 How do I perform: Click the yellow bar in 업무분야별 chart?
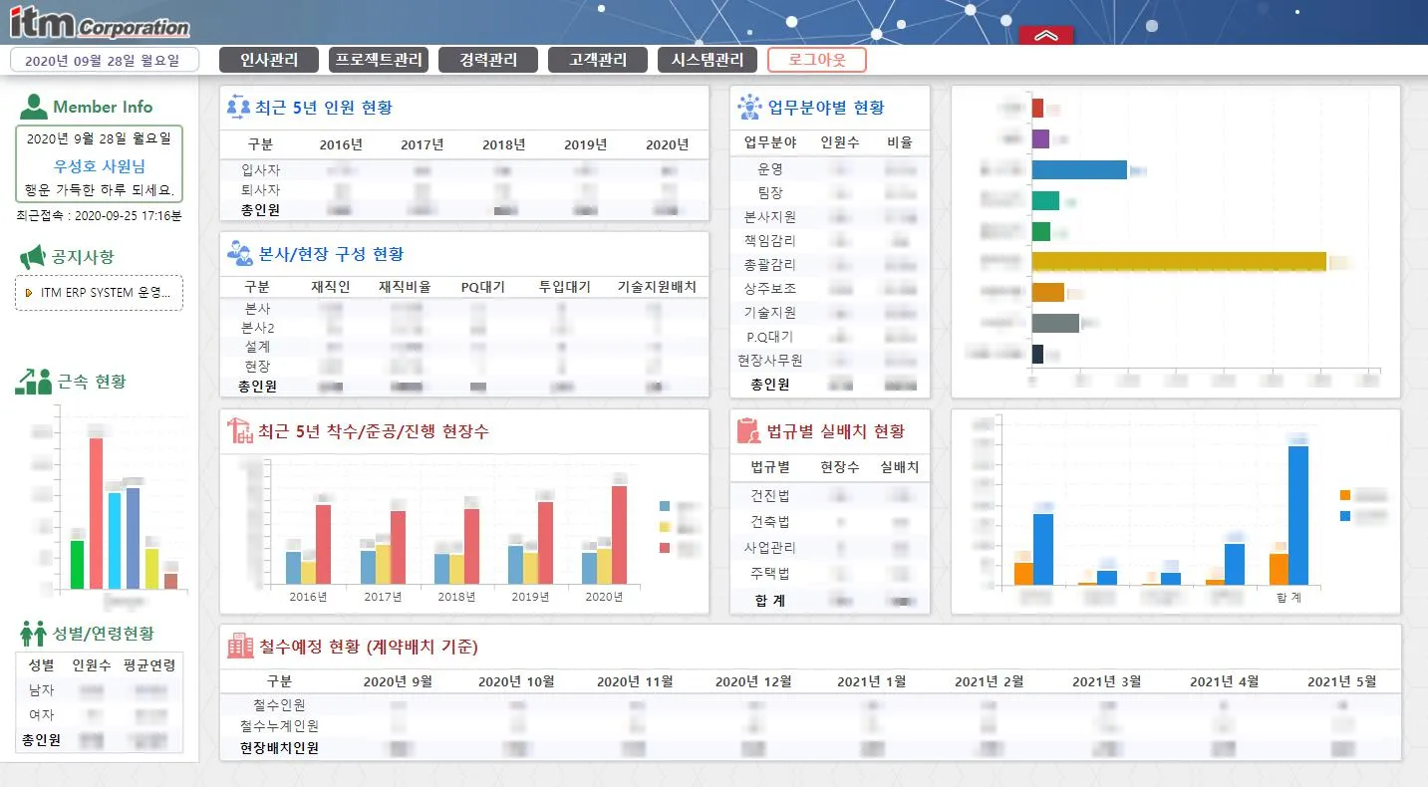coord(1179,261)
